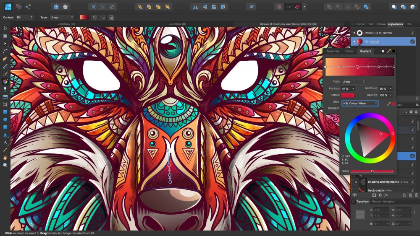Toggle visibility checkbox of highlighted blue layer
This screenshot has width=420, height=236.
pyautogui.click(x=412, y=156)
